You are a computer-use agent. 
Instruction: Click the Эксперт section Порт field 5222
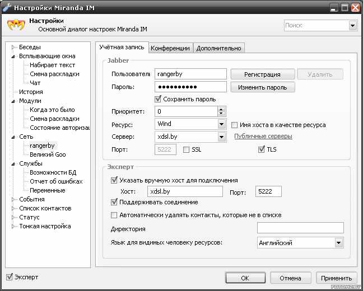(268, 191)
